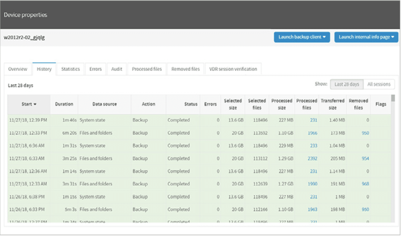
Task: Open the Statistics tab
Action: tap(70, 69)
